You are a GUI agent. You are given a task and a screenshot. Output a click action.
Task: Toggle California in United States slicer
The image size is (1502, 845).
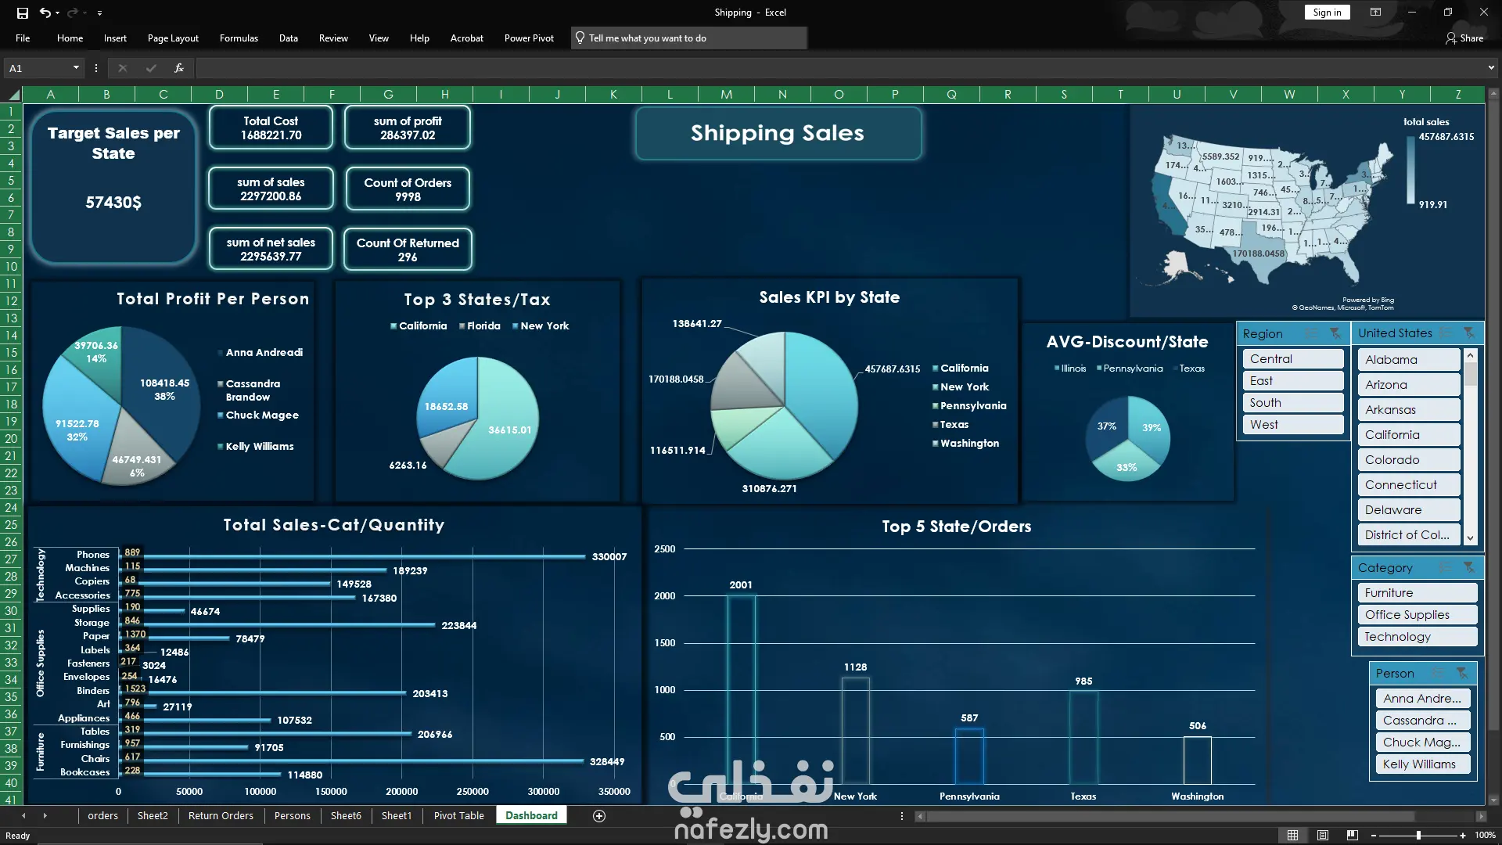(1408, 435)
